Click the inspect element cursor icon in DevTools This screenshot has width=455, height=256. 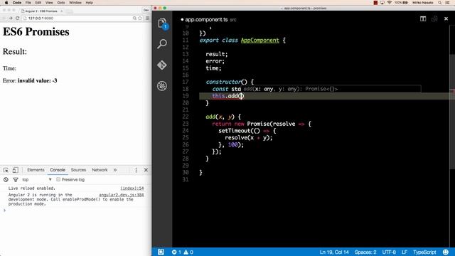pos(6,170)
